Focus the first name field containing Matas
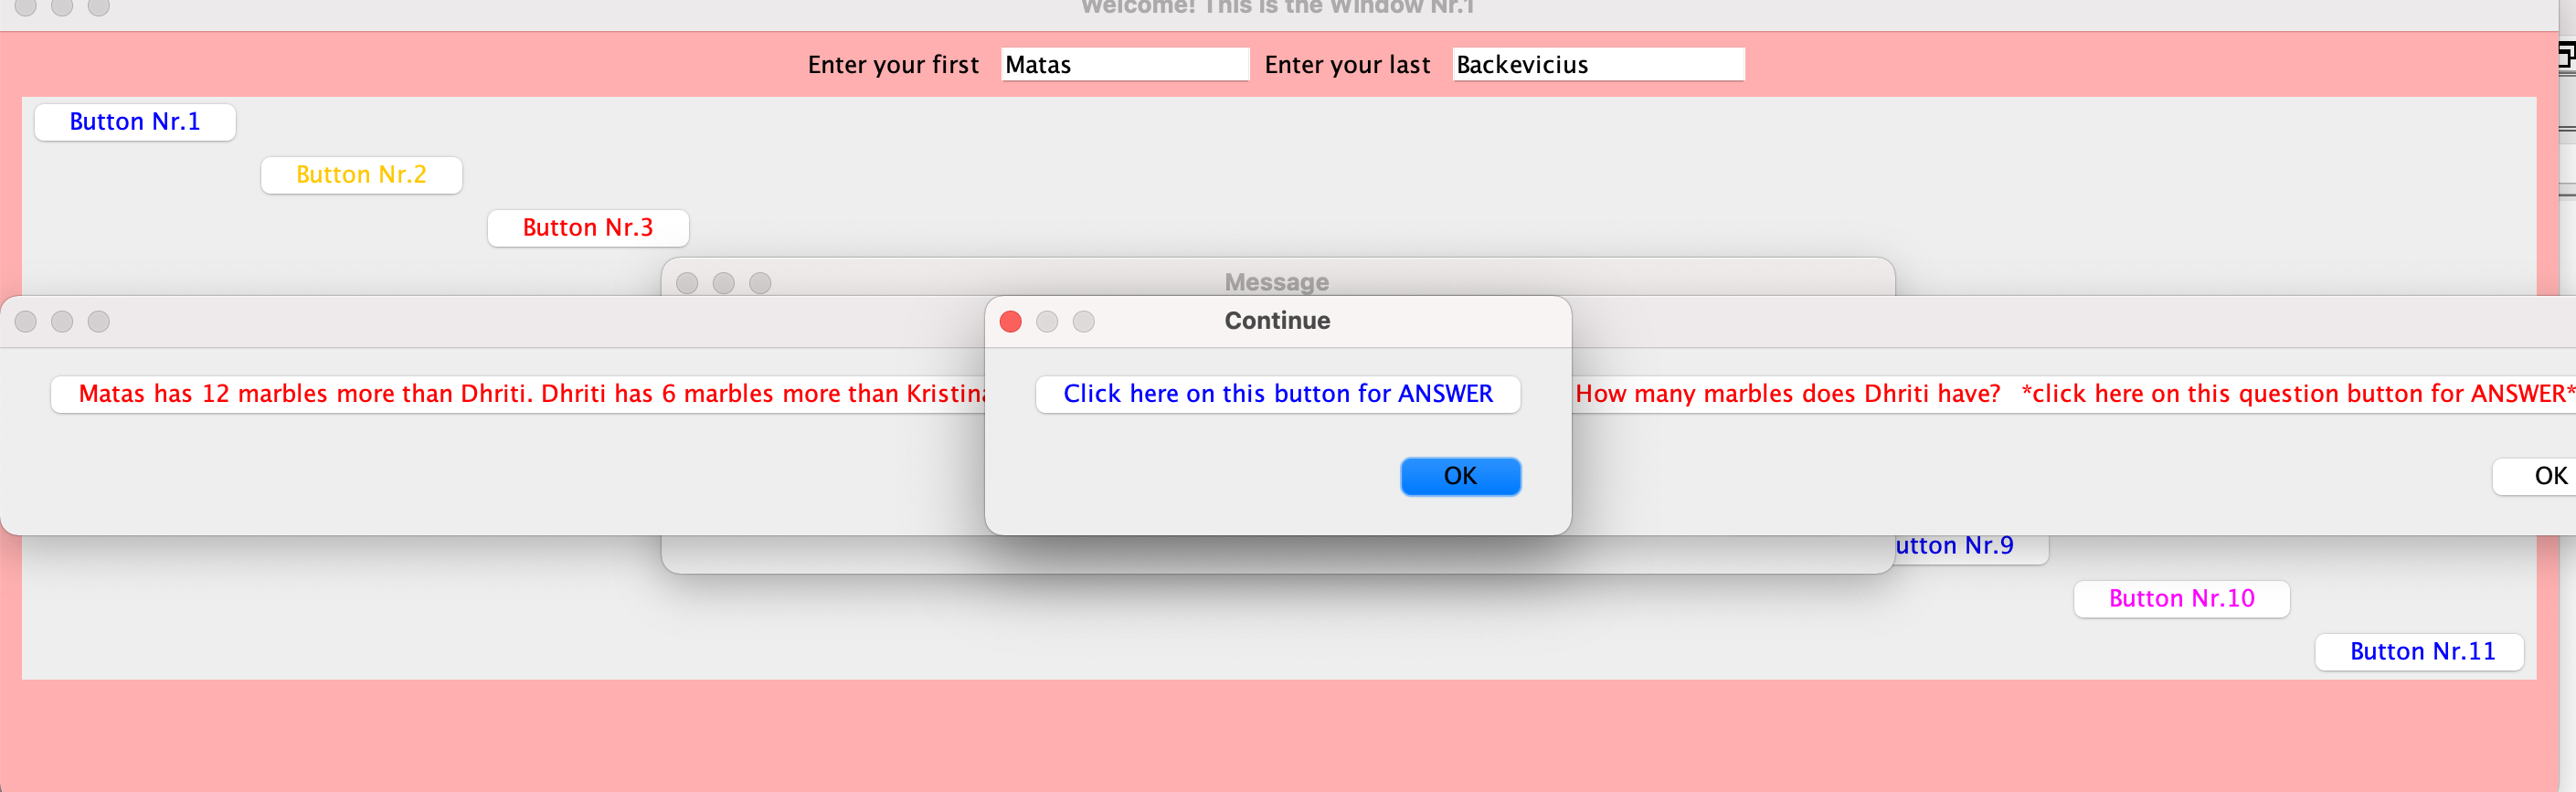Screen dimensions: 2576x792 point(1125,65)
